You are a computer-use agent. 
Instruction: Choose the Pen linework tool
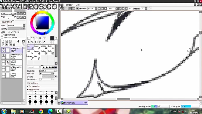(x=31, y=47)
